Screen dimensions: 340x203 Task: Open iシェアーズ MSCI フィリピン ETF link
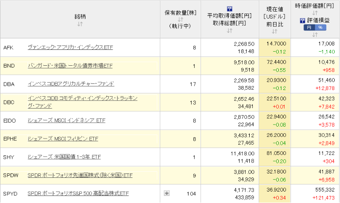point(63,139)
